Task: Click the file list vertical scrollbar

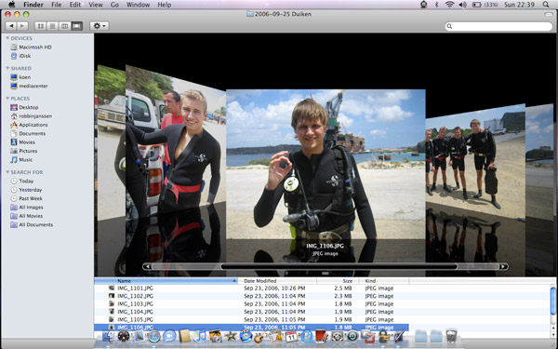Action: click(x=553, y=302)
